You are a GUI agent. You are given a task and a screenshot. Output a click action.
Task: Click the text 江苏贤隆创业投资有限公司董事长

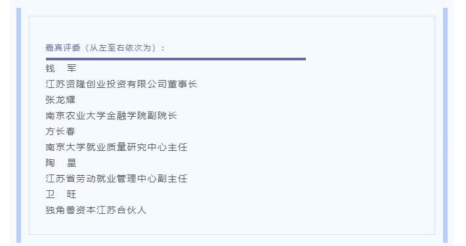click(x=121, y=84)
